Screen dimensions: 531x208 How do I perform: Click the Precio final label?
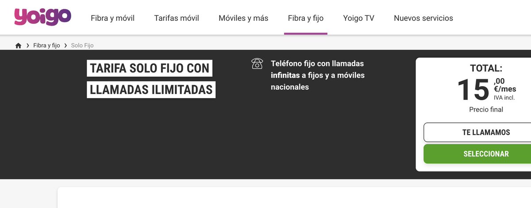[x=486, y=110]
